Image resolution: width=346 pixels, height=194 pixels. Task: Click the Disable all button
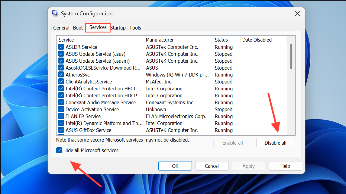point(275,142)
